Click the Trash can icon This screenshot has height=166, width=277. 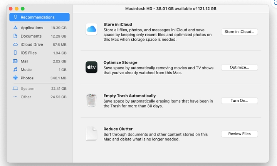tap(91, 100)
